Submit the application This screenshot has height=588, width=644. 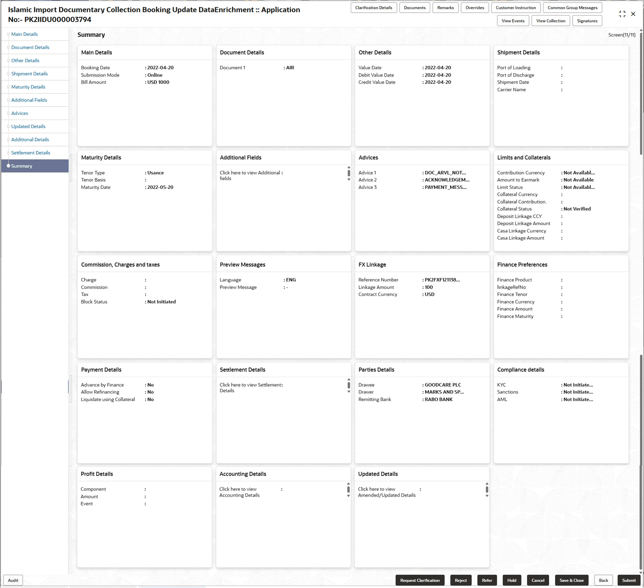[628, 580]
